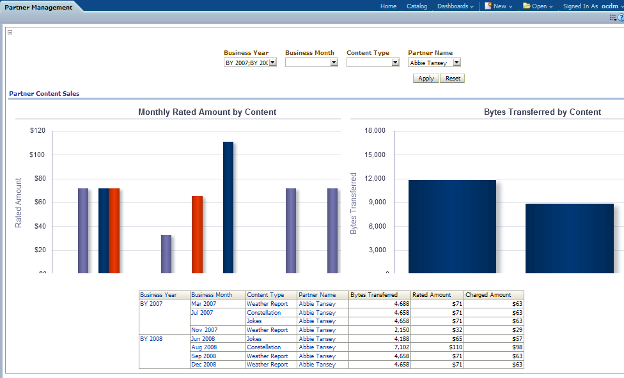Click the Mar 2007 month link
Viewport: 624px width, 378px height.
(204, 304)
